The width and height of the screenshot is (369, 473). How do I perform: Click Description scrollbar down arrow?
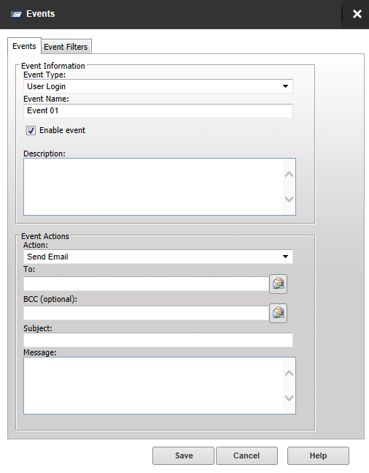point(289,199)
